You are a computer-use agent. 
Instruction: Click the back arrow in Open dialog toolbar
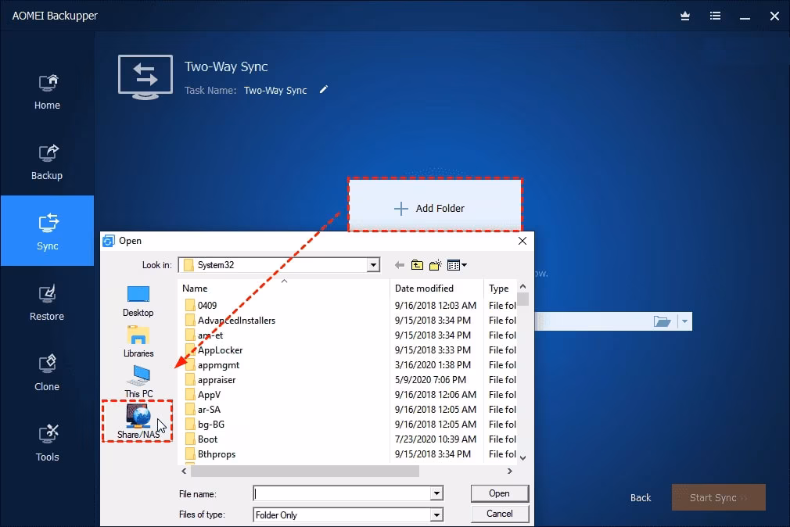400,265
